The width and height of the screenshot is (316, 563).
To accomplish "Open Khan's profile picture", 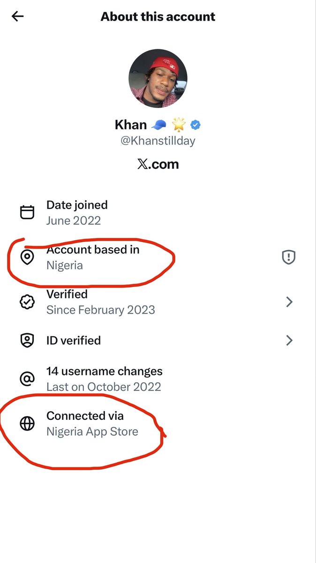I will point(158,79).
